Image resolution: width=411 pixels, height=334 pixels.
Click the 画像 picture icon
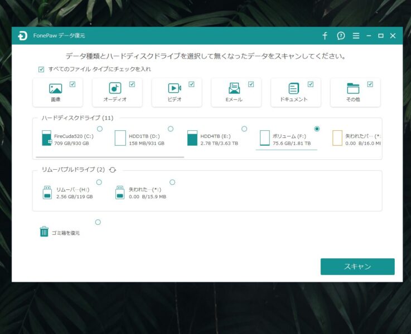pos(56,89)
